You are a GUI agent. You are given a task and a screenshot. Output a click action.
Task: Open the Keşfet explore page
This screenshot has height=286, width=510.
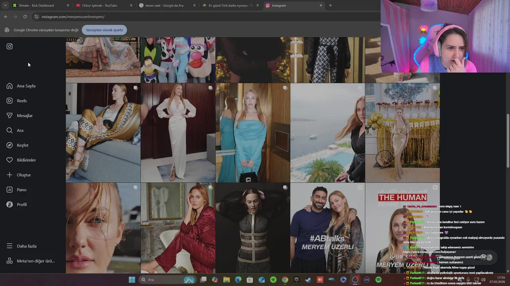[18, 145]
